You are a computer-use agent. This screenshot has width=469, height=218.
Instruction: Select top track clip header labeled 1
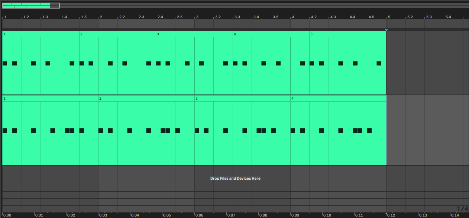pyautogui.click(x=41, y=34)
